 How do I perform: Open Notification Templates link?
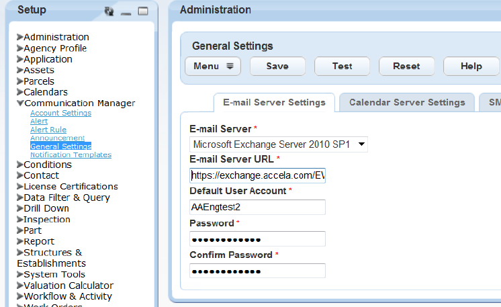[71, 155]
